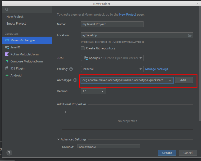The image size is (201, 161).
Task: Select the JavaFX generator
Action: tap(27, 47)
